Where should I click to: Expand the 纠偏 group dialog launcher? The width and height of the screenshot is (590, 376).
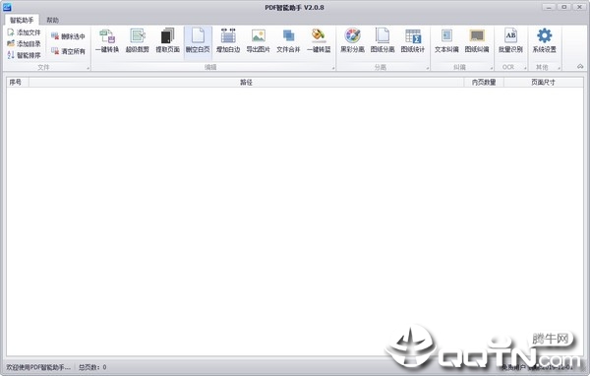point(492,68)
